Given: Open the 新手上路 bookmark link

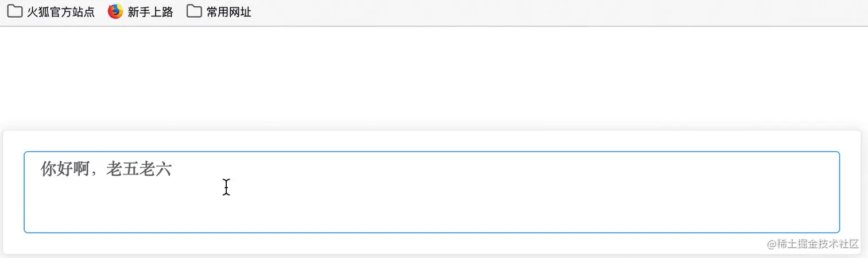Looking at the screenshot, I should 150,12.
